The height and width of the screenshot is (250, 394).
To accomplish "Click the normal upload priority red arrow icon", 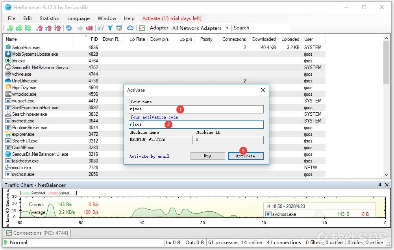I will (48, 28).
